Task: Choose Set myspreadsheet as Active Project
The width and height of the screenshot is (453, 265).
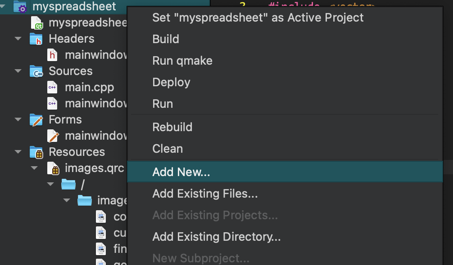Action: pyautogui.click(x=258, y=18)
